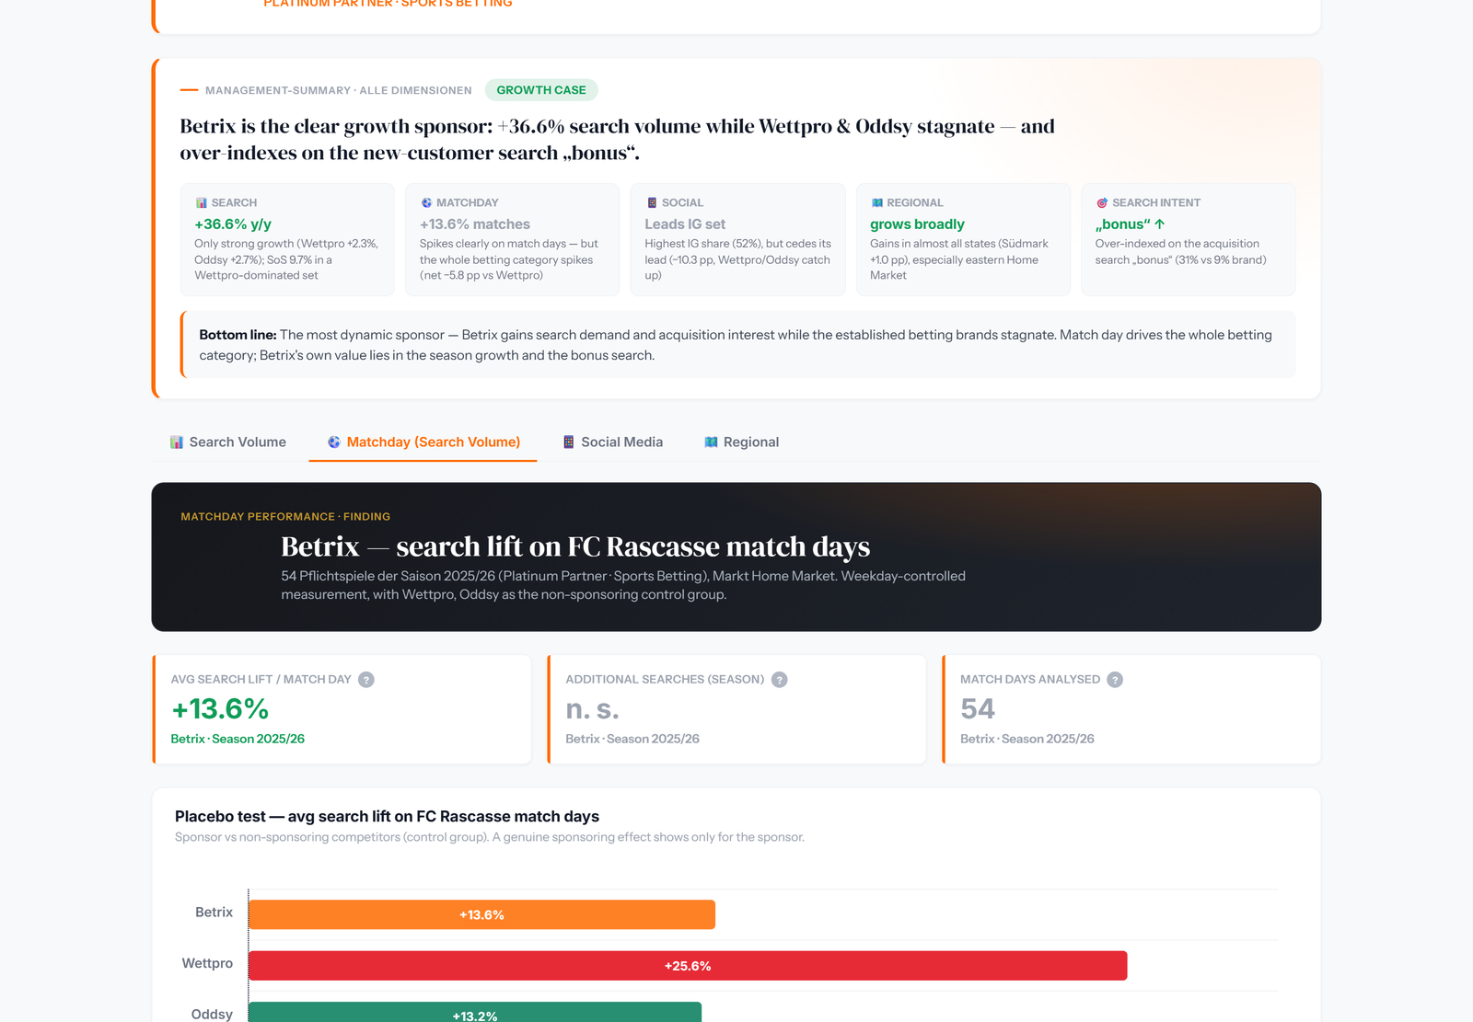Click the GROWTH CASE badge
The image size is (1473, 1022).
pos(541,90)
